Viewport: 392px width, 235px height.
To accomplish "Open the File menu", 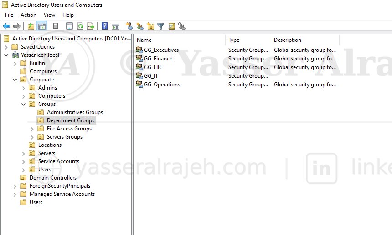I will pyautogui.click(x=9, y=15).
